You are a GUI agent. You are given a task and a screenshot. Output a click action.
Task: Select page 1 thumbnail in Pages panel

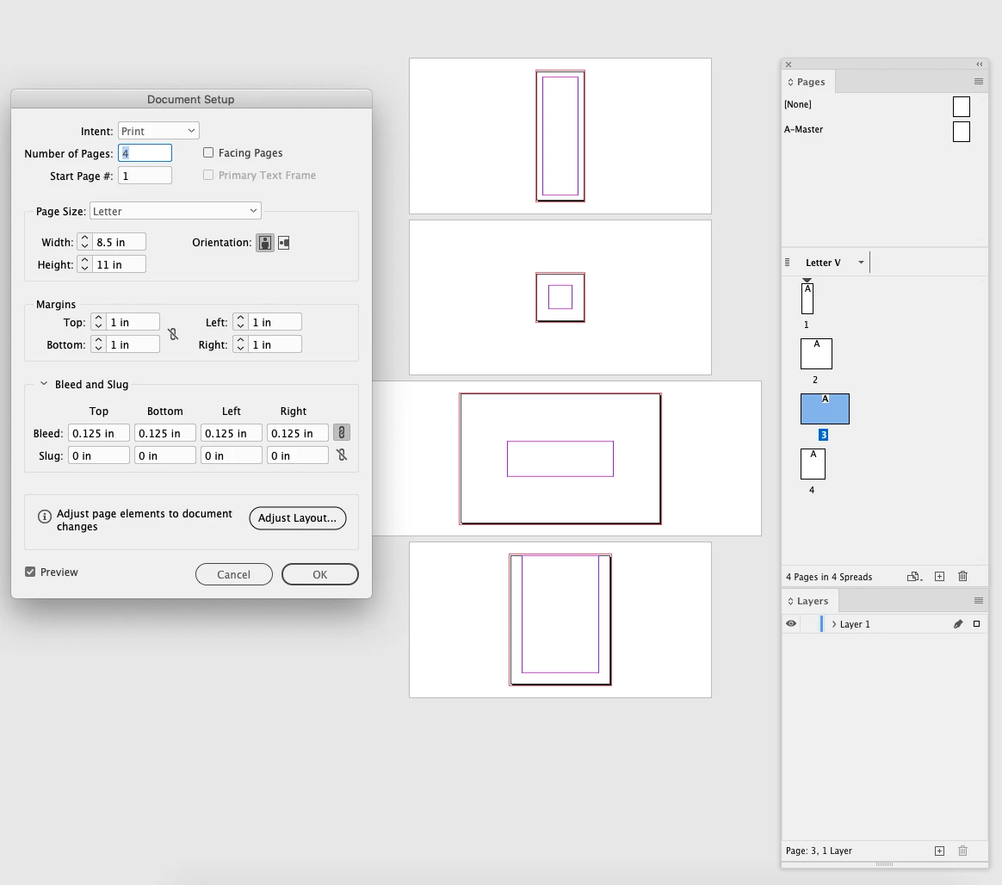[807, 299]
